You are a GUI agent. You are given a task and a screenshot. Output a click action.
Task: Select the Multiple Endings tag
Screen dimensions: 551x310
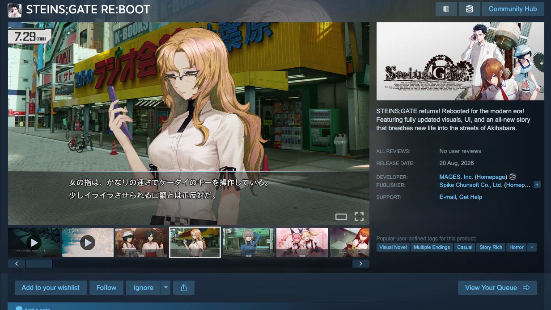click(x=432, y=247)
